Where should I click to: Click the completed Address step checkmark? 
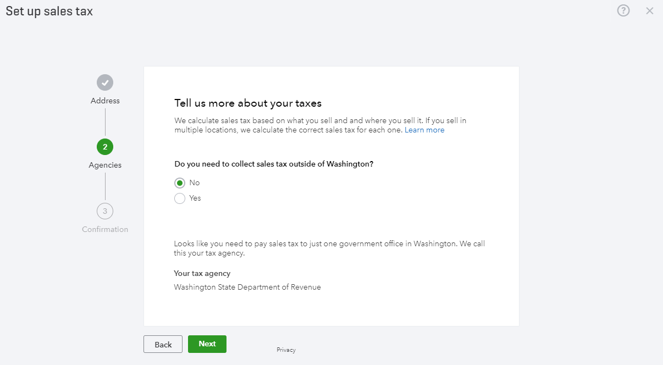(x=105, y=83)
